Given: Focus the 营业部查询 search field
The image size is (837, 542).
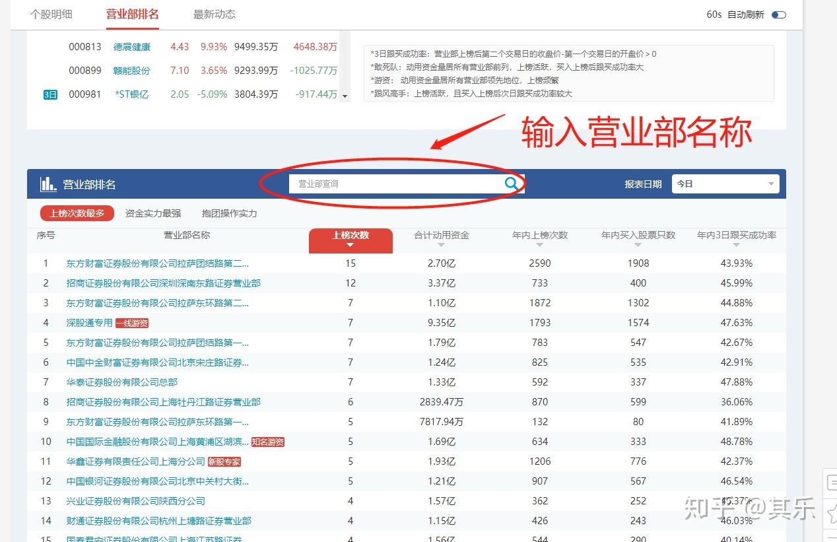Looking at the screenshot, I should pos(396,184).
